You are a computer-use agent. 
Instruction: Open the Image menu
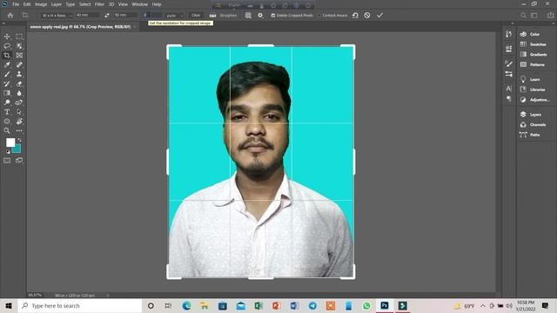[x=41, y=4]
